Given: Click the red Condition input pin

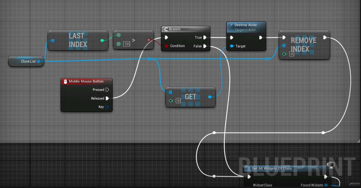Looking at the screenshot, I should point(166,46).
